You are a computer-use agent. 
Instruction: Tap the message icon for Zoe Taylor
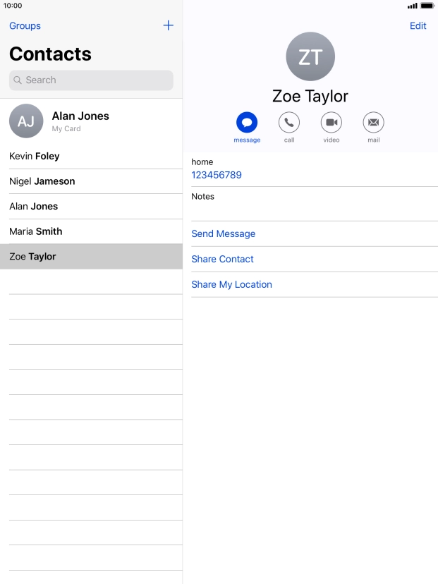coord(247,123)
